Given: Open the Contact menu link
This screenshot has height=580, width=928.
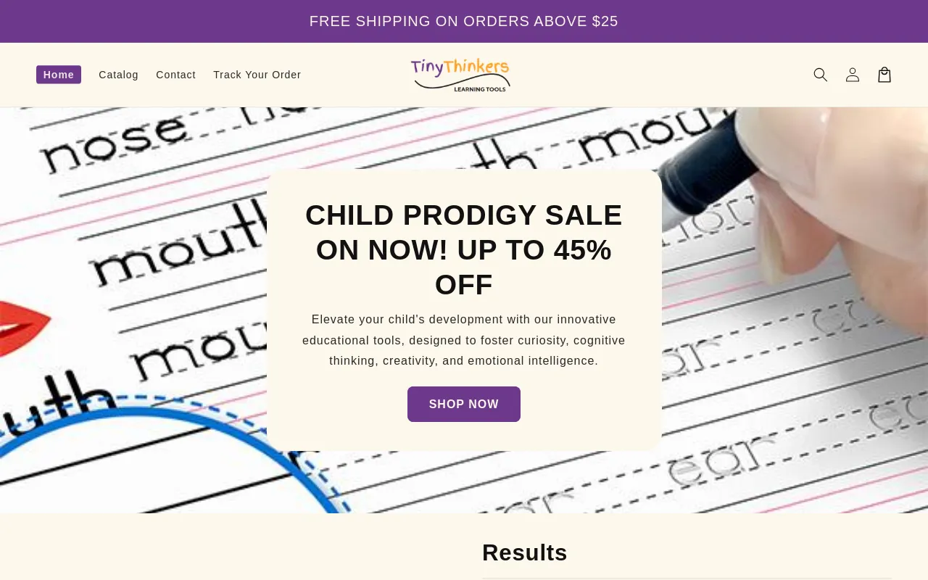Looking at the screenshot, I should pyautogui.click(x=175, y=75).
